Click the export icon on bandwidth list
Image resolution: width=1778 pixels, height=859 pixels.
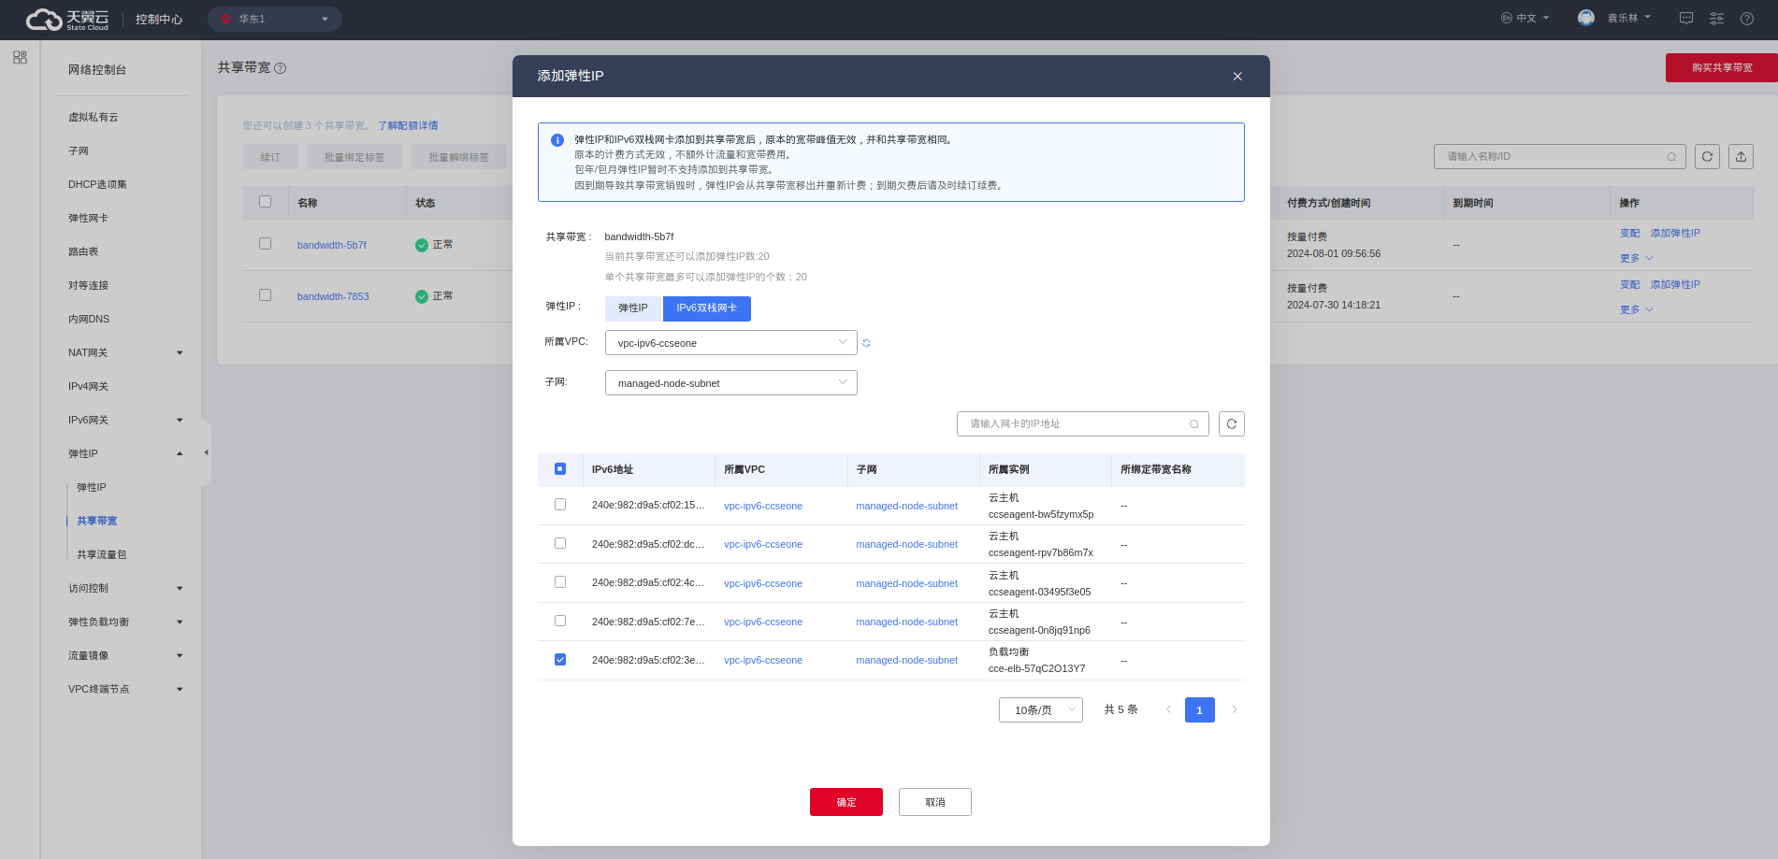click(x=1741, y=157)
